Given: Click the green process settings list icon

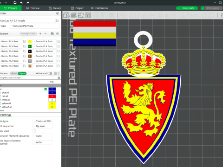Looking at the screenshot, I should [x=59, y=73].
